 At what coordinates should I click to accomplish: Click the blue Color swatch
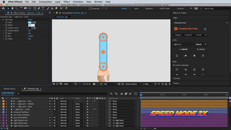pyautogui.click(x=30, y=22)
